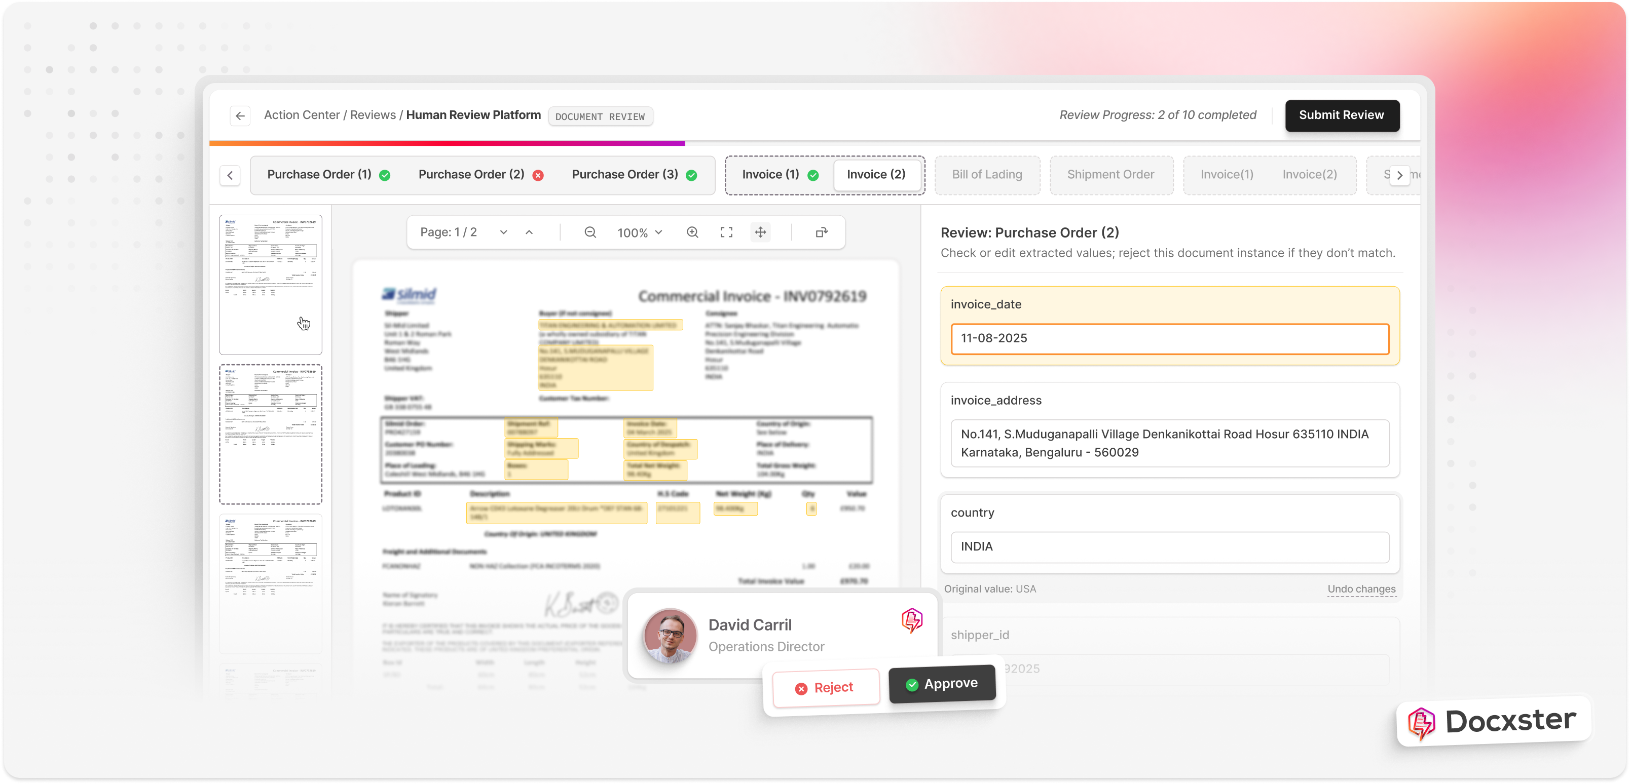Screen dimensions: 1630x784
Task: Click the zoom in magnifier icon
Action: (692, 232)
